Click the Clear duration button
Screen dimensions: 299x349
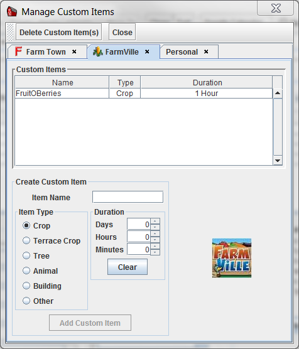128,267
